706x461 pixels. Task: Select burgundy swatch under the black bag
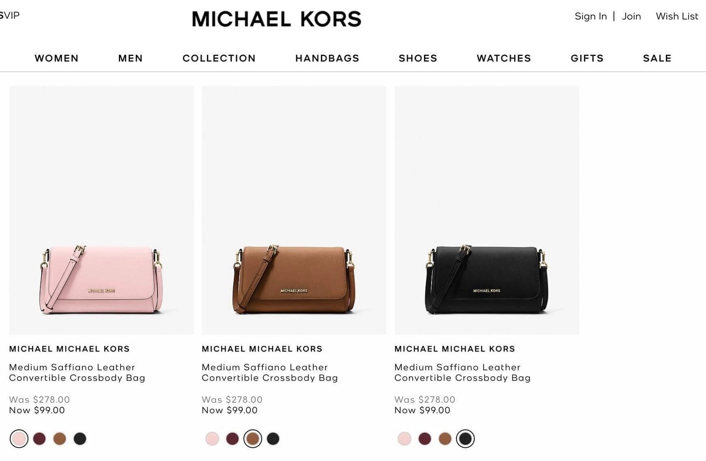[425, 438]
